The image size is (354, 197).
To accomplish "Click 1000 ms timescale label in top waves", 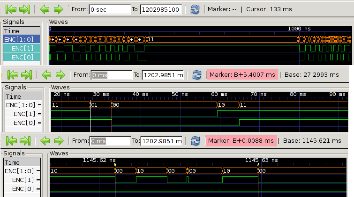I will click(299, 29).
